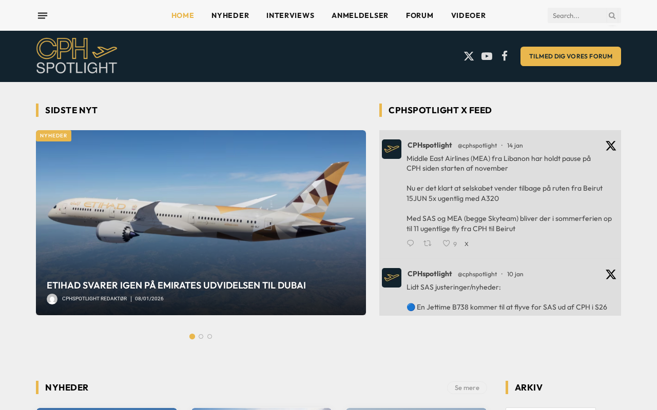Open the Forum menu item
Image resolution: width=657 pixels, height=410 pixels.
[x=420, y=15]
